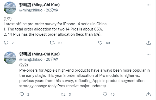Open more options menu on first tweet
The height and width of the screenshot is (100, 156).
point(148,5)
